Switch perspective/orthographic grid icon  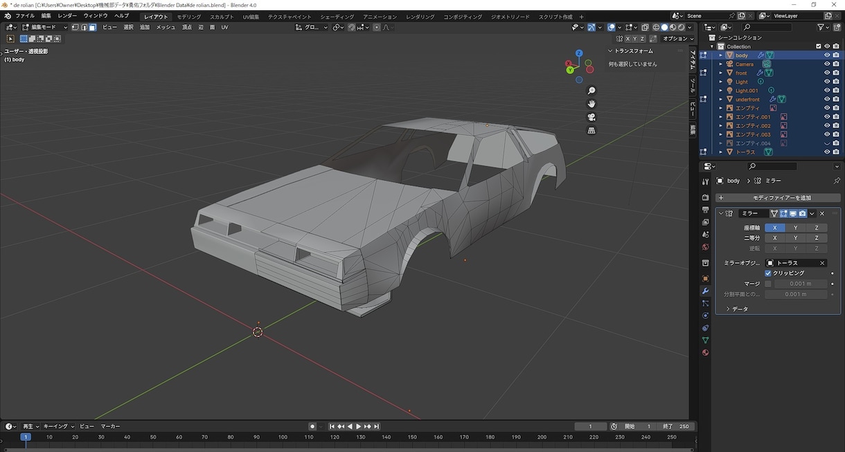click(x=591, y=130)
